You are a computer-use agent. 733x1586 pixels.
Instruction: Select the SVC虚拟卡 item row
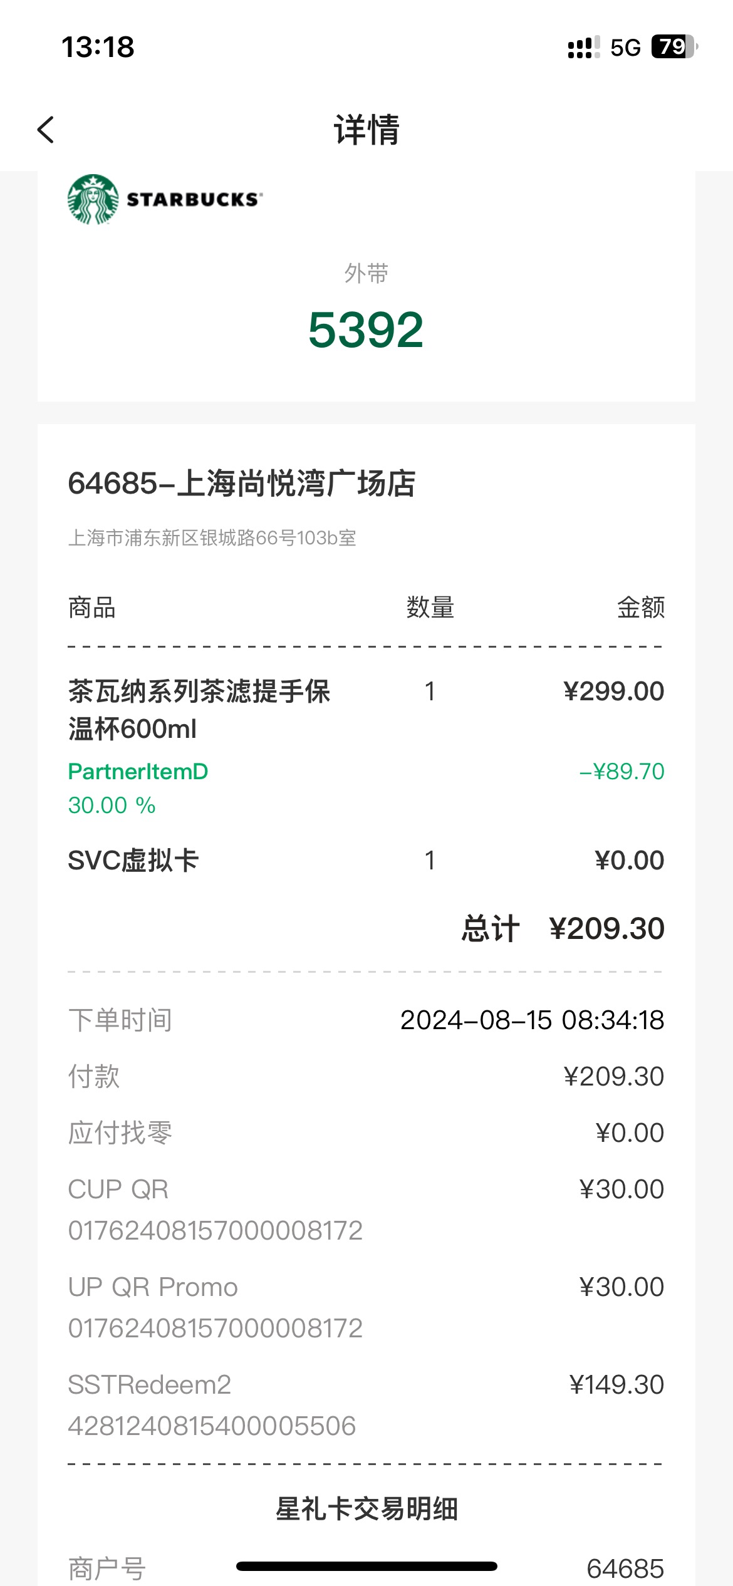366,861
